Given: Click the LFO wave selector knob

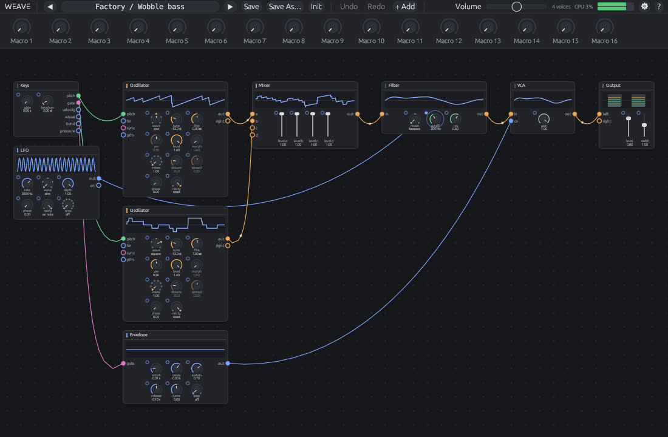Looking at the screenshot, I should [x=47, y=183].
